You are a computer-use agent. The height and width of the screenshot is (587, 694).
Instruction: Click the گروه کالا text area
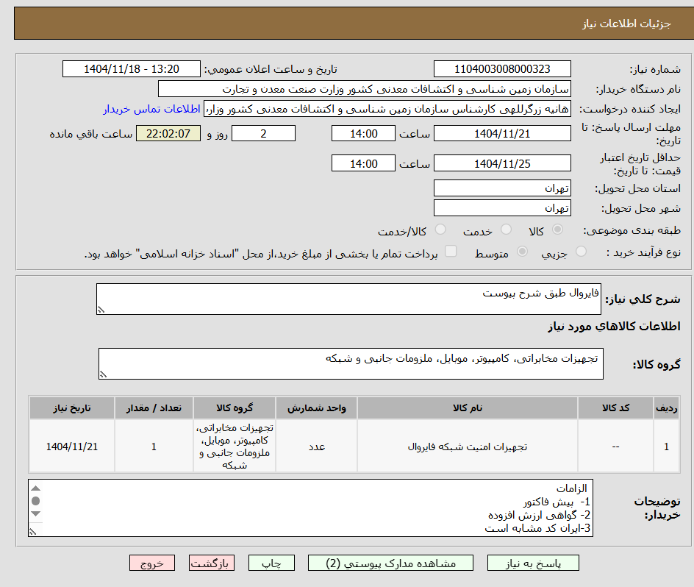coord(351,363)
